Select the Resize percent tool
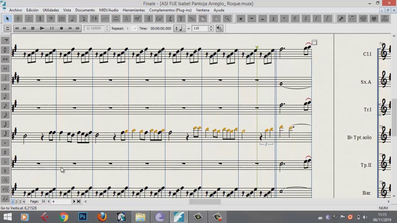This screenshot has width=397, height=223. [192, 19]
